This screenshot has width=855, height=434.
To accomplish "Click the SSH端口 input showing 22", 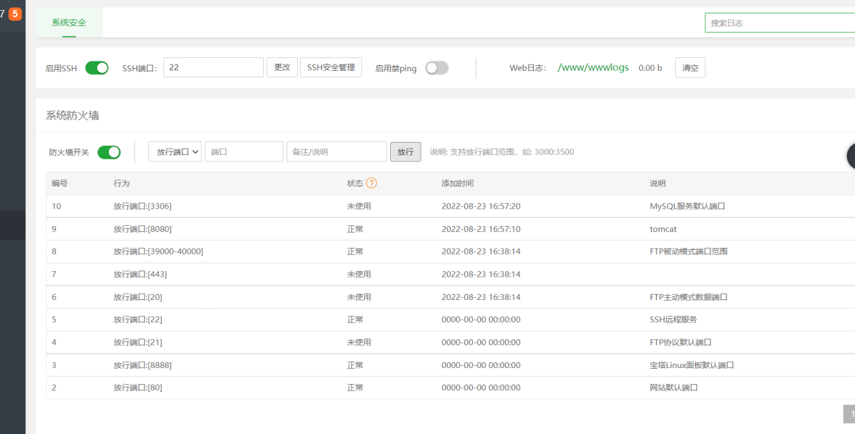I will point(213,67).
